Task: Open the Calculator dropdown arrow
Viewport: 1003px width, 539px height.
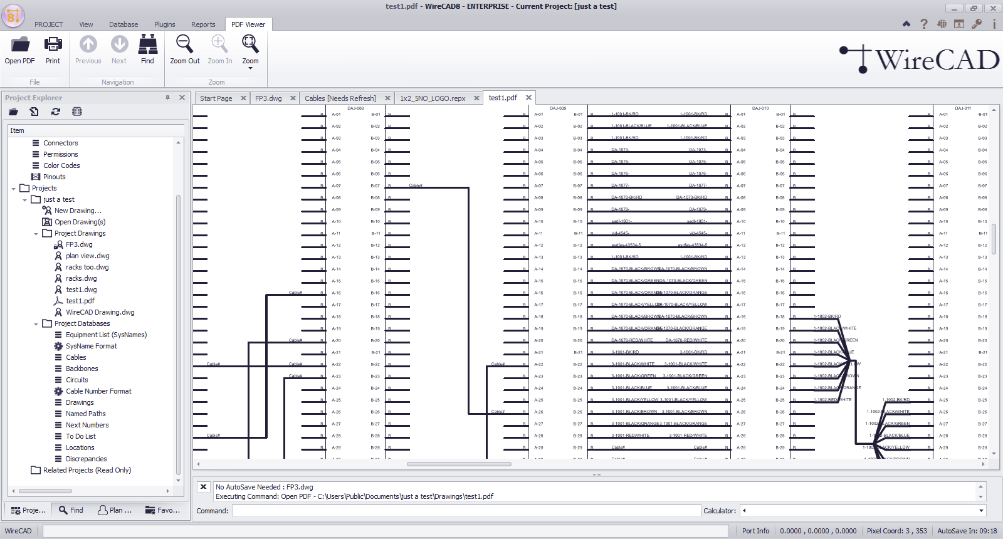Action: tap(982, 511)
